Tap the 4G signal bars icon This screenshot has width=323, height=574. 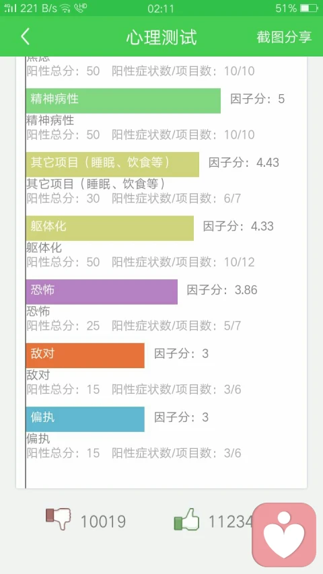pos(10,9)
